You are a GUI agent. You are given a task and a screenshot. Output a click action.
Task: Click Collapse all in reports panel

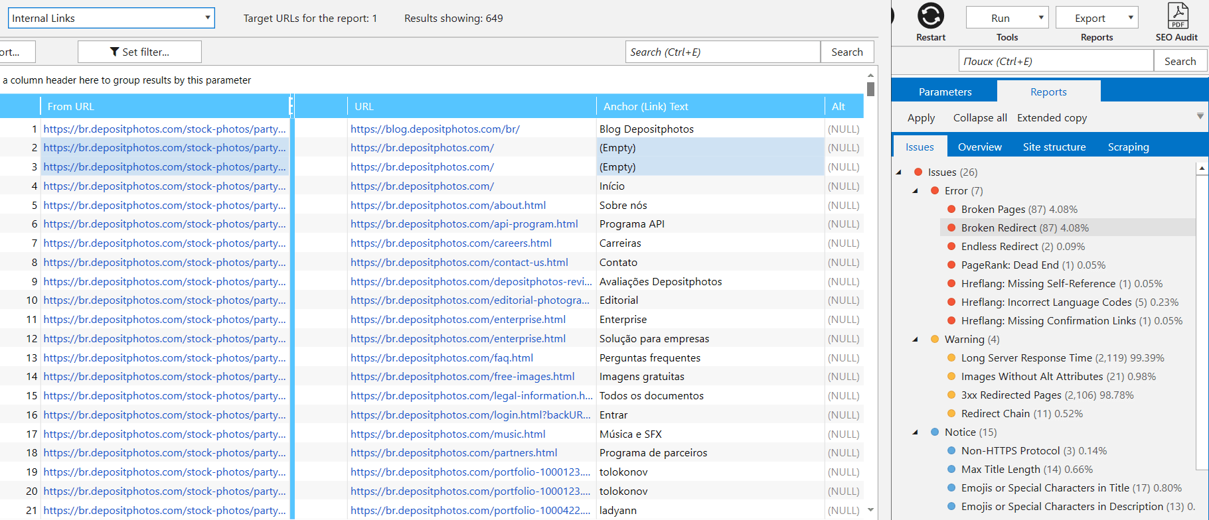[980, 117]
